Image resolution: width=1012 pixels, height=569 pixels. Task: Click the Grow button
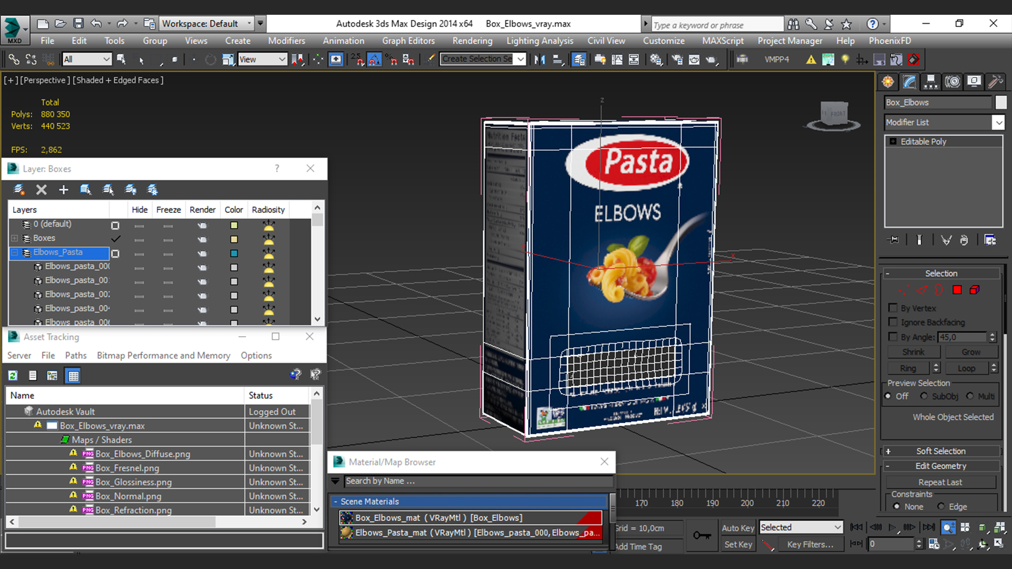971,352
